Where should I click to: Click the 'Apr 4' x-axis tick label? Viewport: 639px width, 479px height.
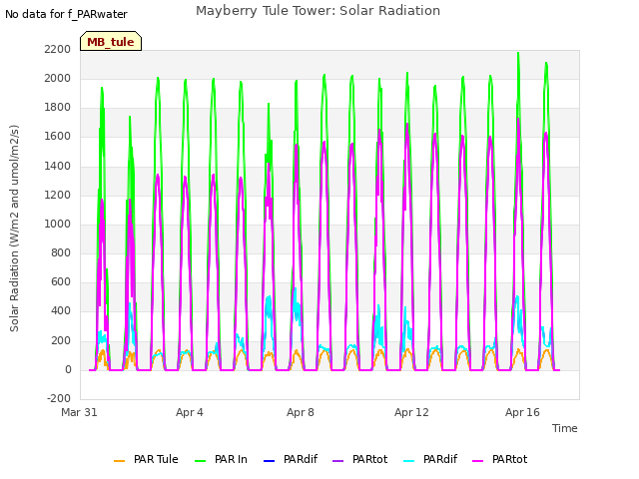(x=190, y=412)
